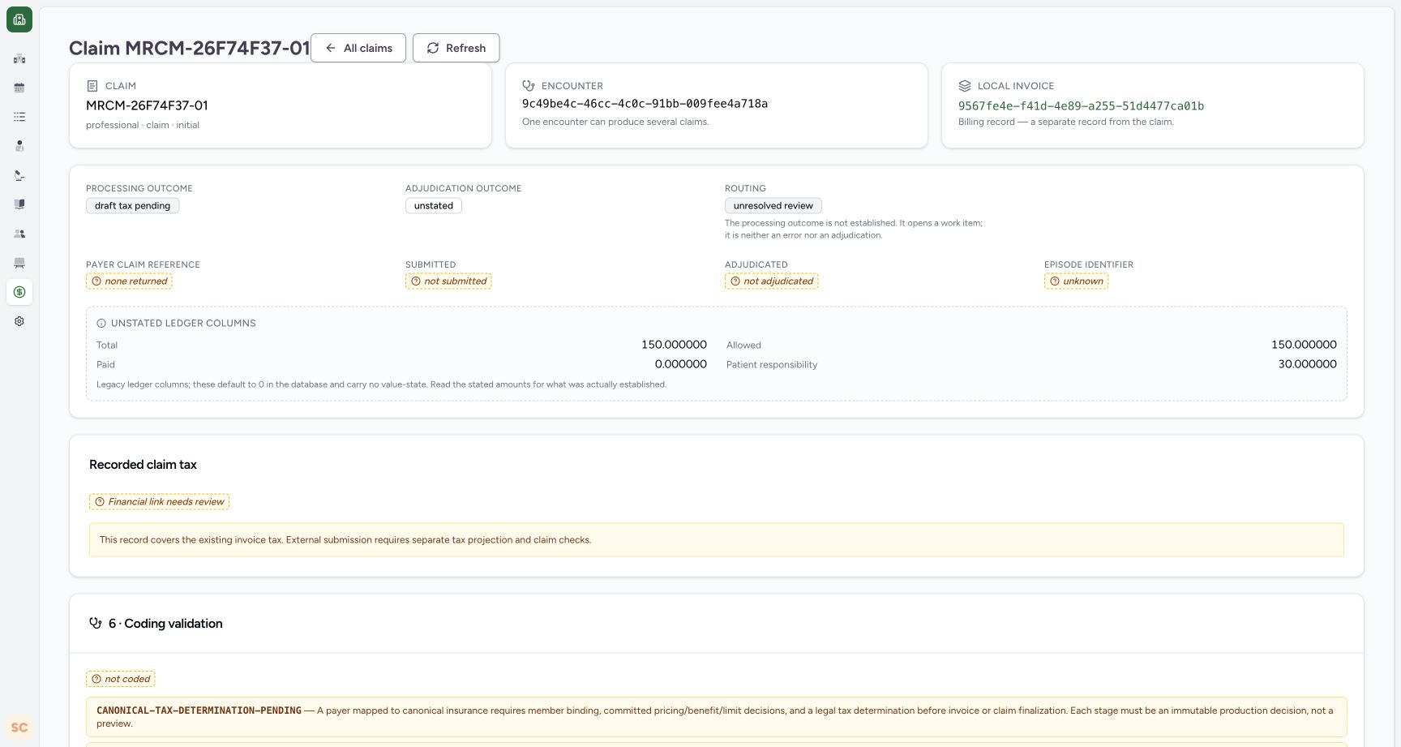Click the Paid value 0.000000
The height and width of the screenshot is (747, 1401).
coord(681,364)
